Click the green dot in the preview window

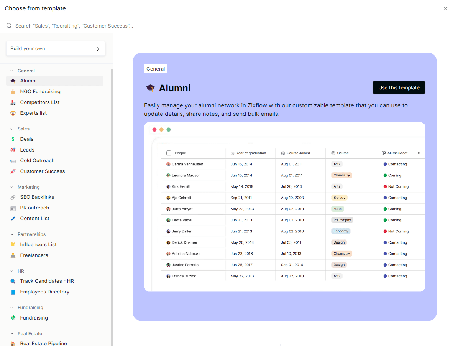tap(169, 129)
